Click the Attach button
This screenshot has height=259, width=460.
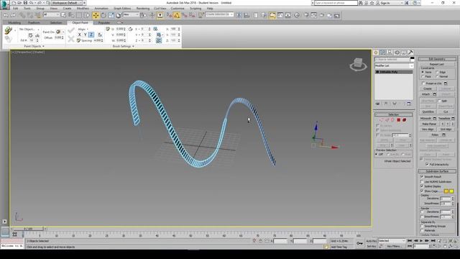pos(425,94)
